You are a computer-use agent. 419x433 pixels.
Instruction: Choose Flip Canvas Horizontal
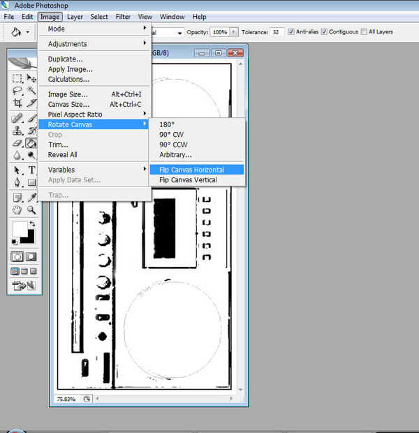(x=197, y=170)
